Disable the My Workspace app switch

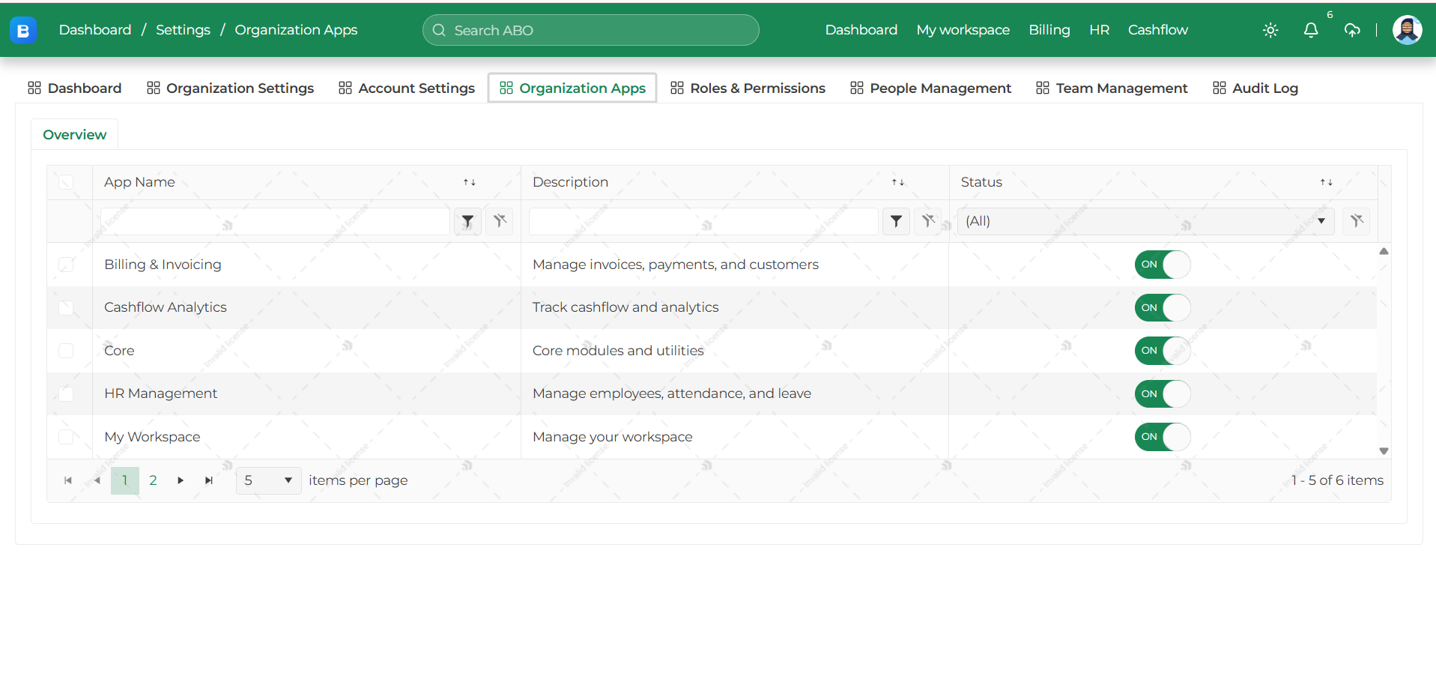coord(1163,437)
